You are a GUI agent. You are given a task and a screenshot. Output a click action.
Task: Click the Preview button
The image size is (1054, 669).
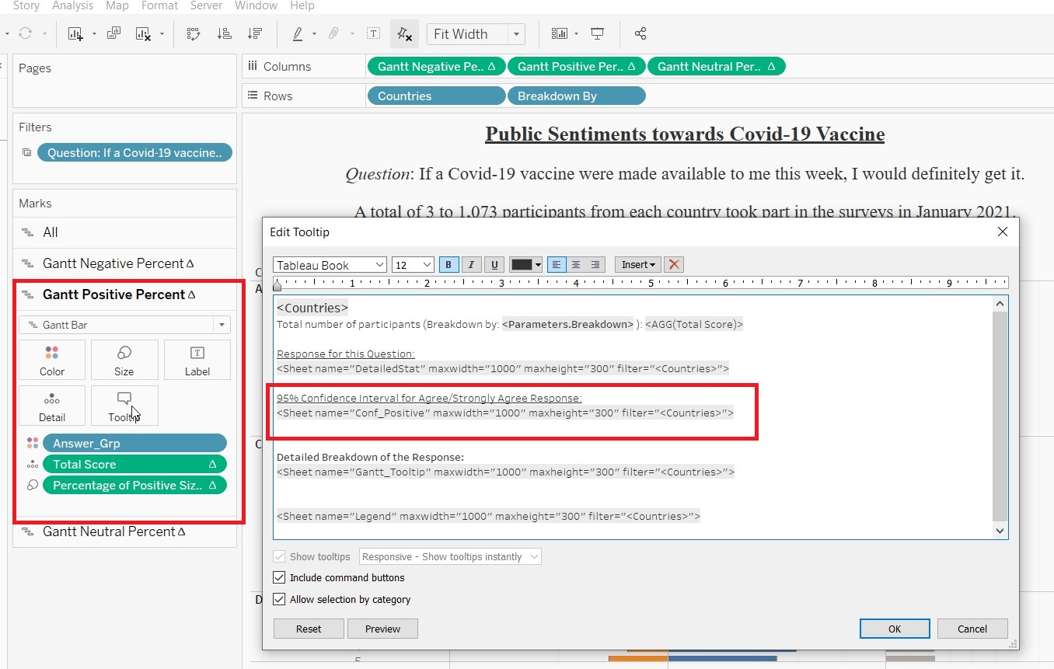click(x=382, y=629)
